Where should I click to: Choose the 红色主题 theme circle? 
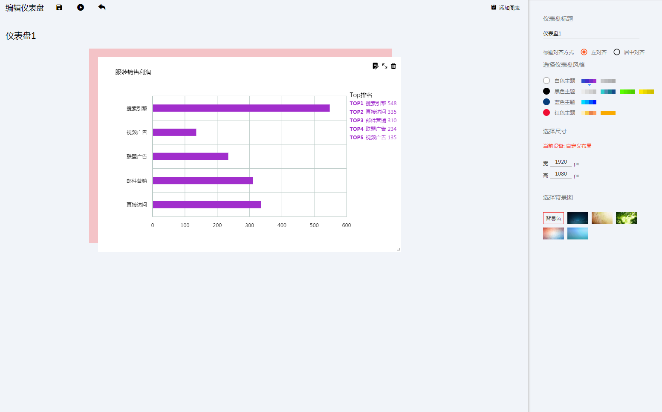546,112
